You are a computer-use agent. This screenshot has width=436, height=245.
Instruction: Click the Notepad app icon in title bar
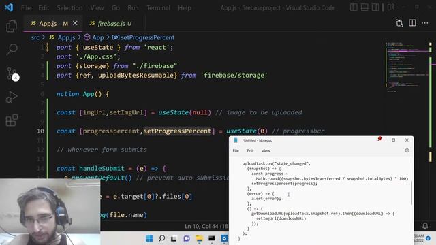(x=236, y=140)
